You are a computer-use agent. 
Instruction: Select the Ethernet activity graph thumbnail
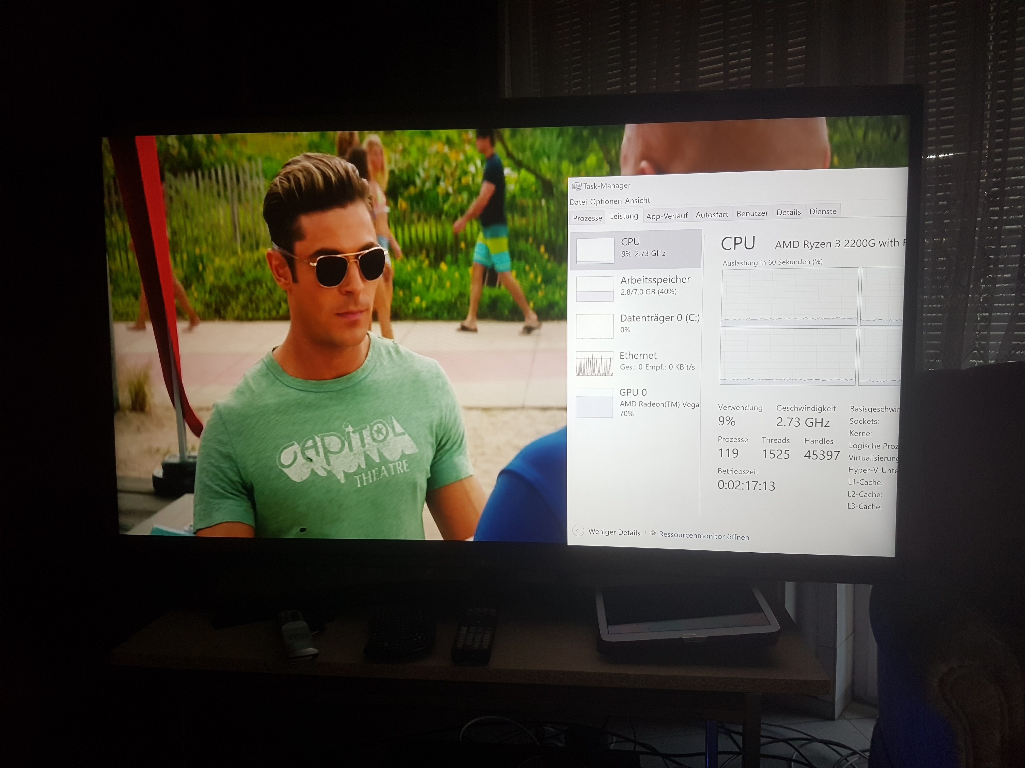[594, 363]
